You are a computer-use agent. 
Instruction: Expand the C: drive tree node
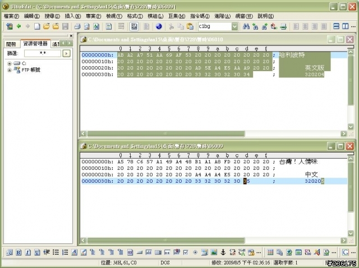[10, 63]
